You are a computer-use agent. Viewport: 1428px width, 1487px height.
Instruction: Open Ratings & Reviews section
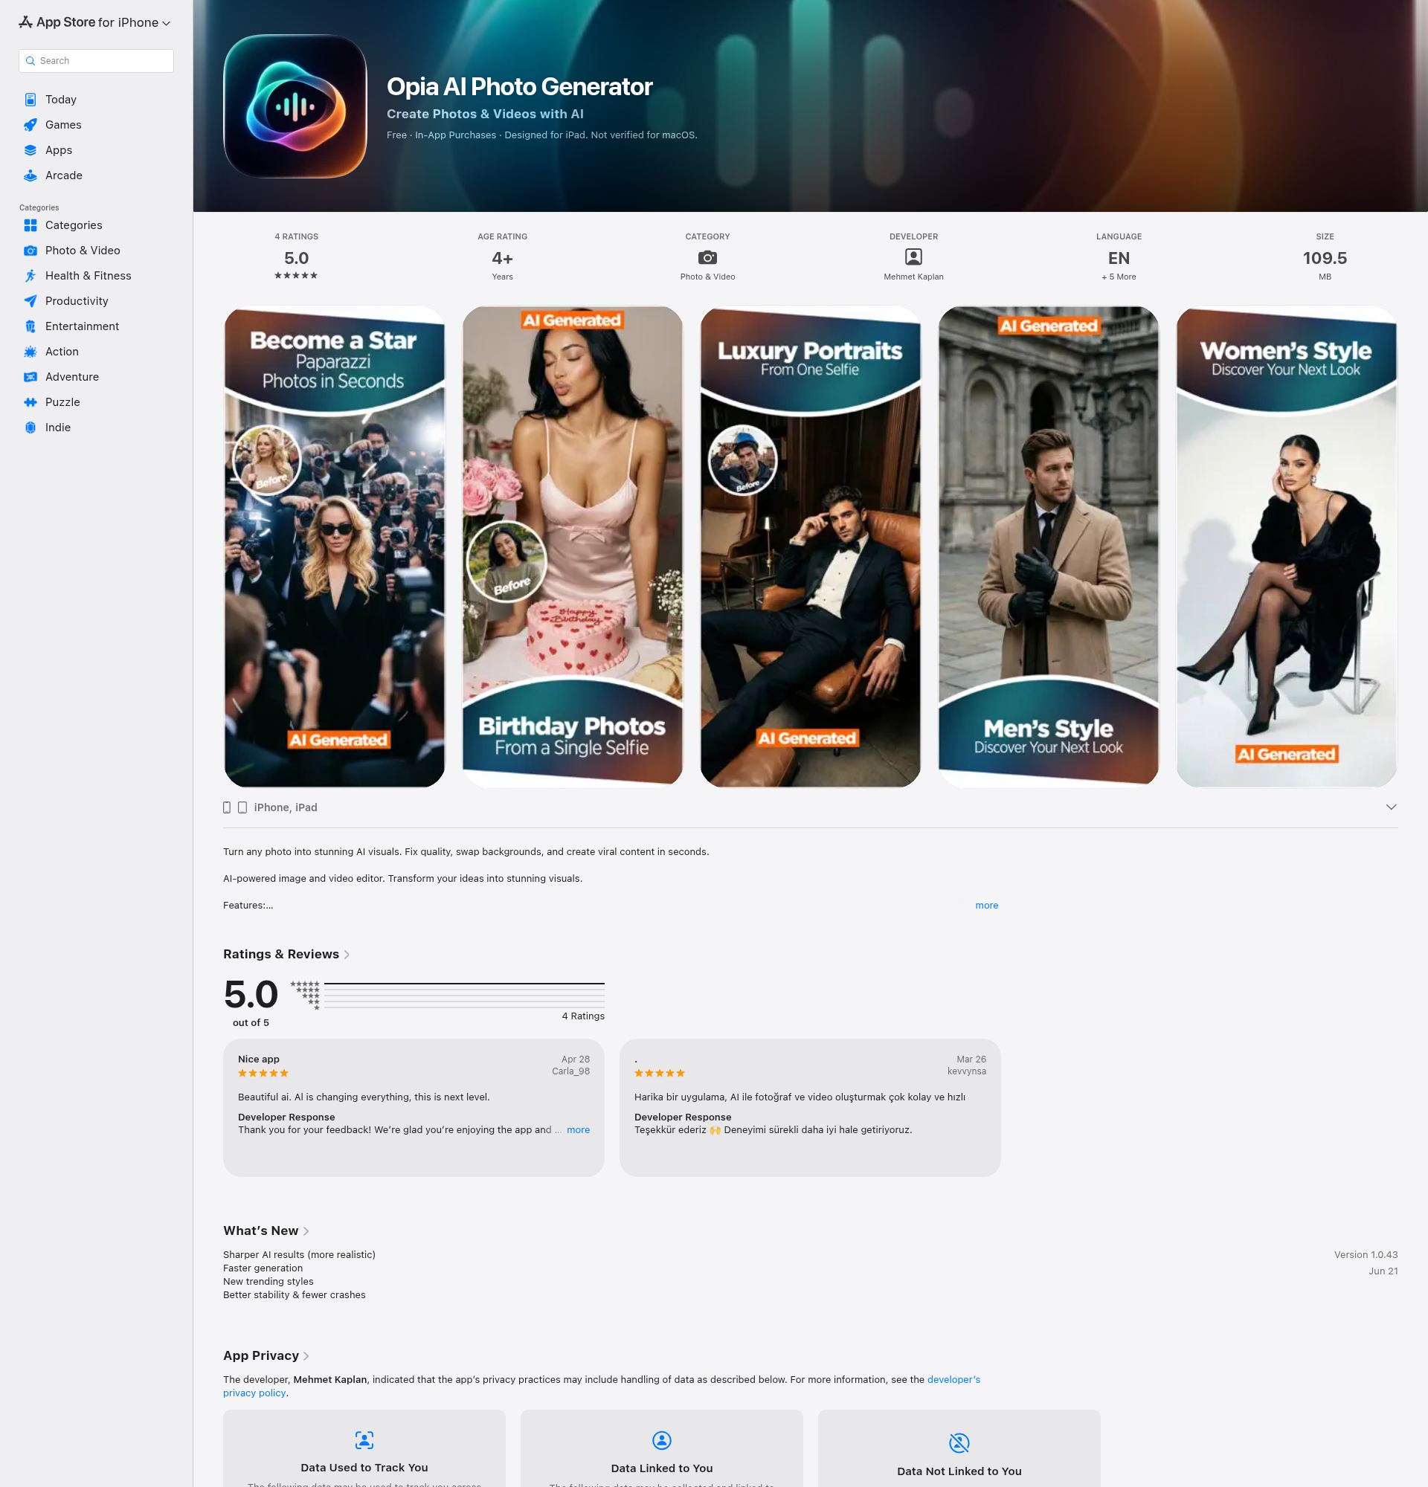coord(286,955)
